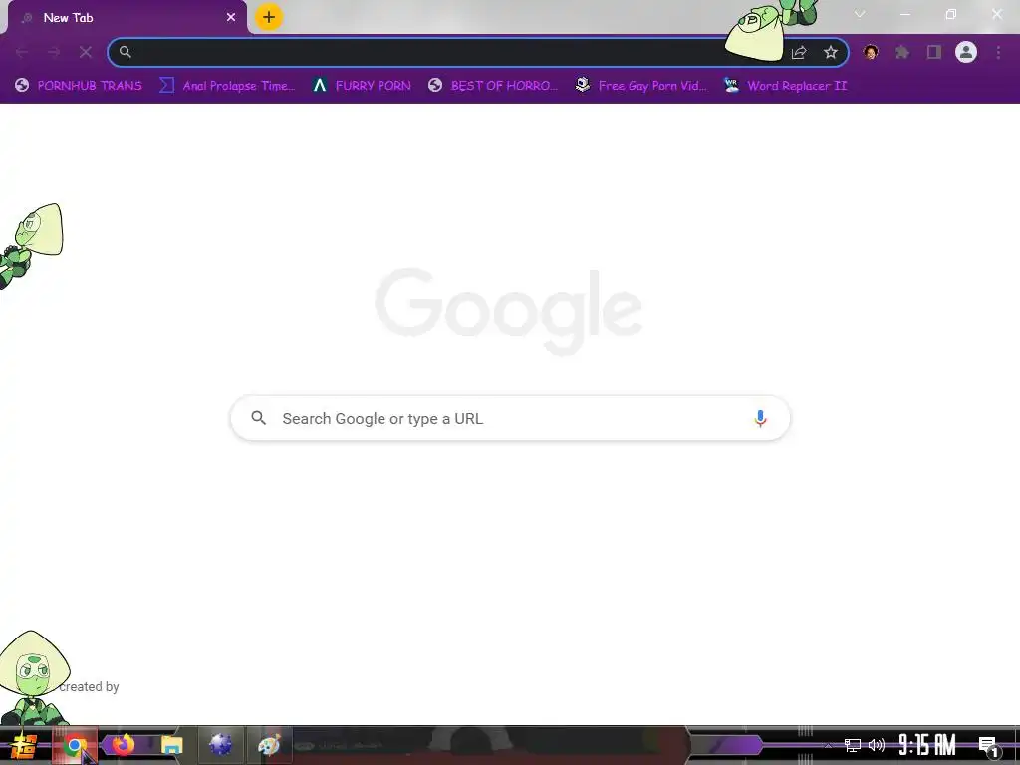The height and width of the screenshot is (765, 1020).
Task: Open the Extensions puzzle-piece menu
Action: point(902,52)
